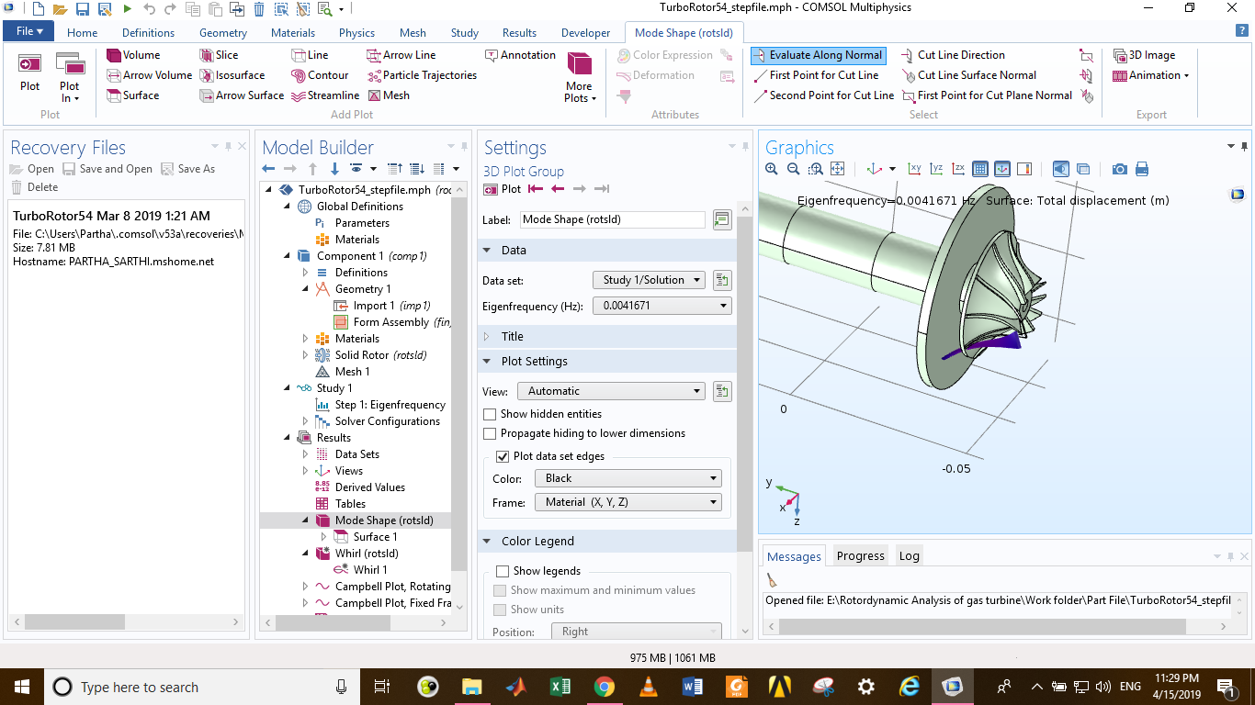Click the Zoom In icon in Graphics
Viewport: 1255px width, 705px height.
[x=771, y=169]
